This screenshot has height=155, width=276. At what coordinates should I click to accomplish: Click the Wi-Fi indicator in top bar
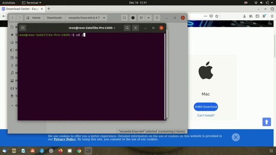(x=256, y=3)
